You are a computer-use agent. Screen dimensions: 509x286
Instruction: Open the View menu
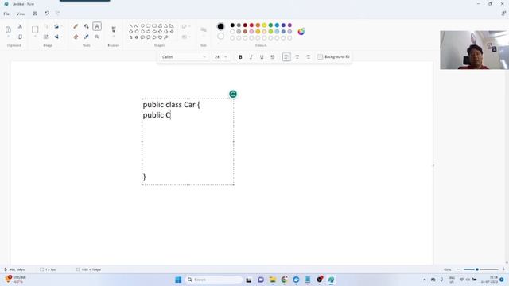21,14
